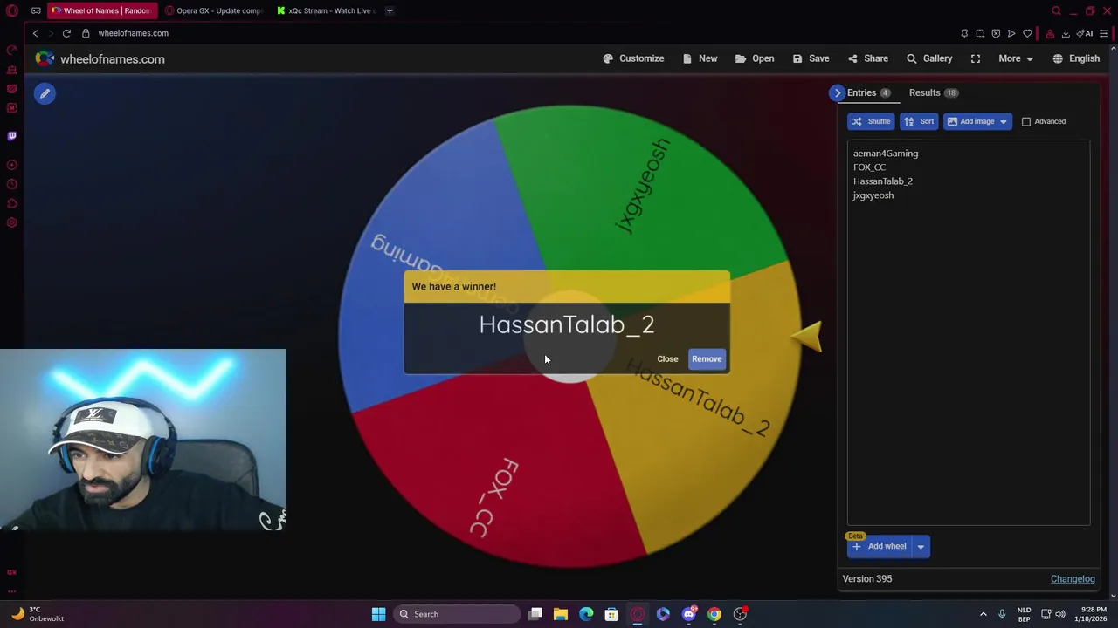
Task: Click Open in the top menu
Action: pos(755,58)
